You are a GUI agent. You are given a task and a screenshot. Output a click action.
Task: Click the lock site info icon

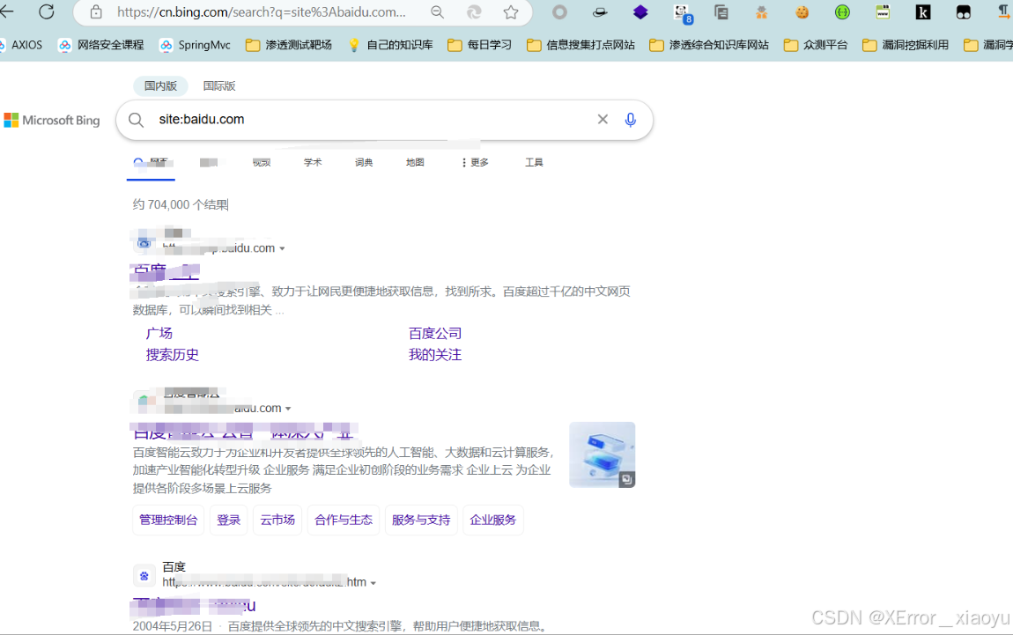tap(96, 11)
